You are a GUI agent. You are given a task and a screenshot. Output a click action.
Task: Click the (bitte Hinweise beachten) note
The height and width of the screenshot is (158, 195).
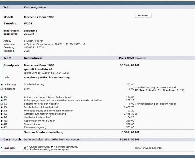(149, 148)
